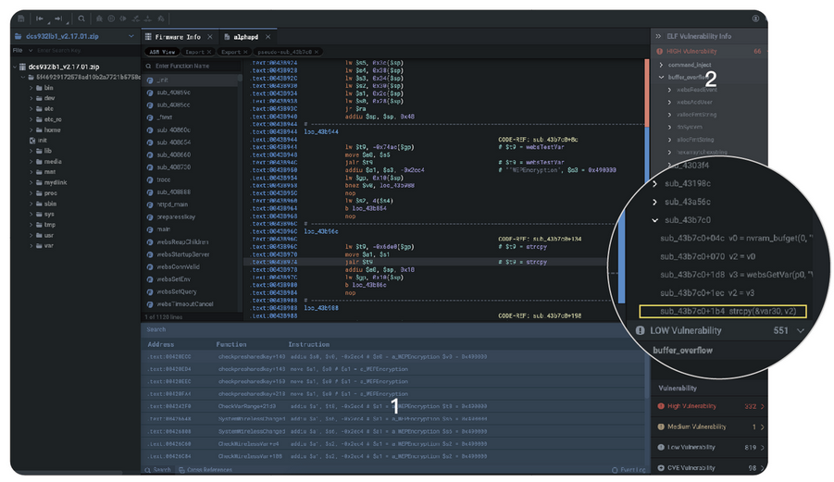The width and height of the screenshot is (834, 482).
Task: Click the alert icon beside LOW Vulnerability 551
Action: (641, 330)
